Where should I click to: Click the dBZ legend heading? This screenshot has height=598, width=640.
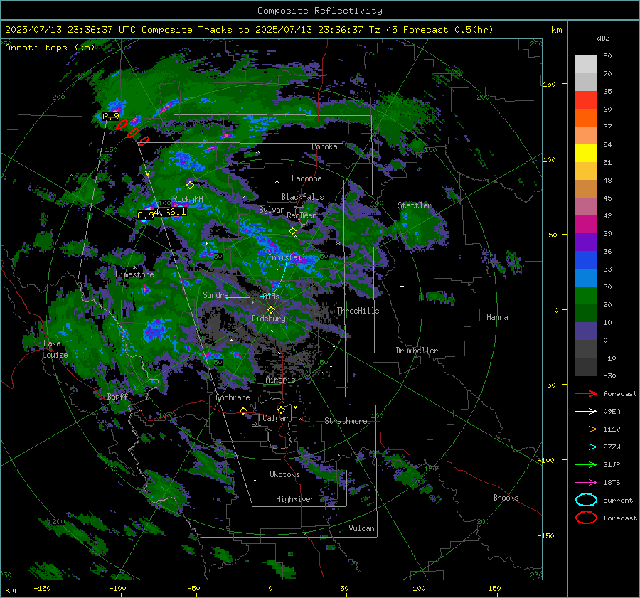[x=603, y=38]
